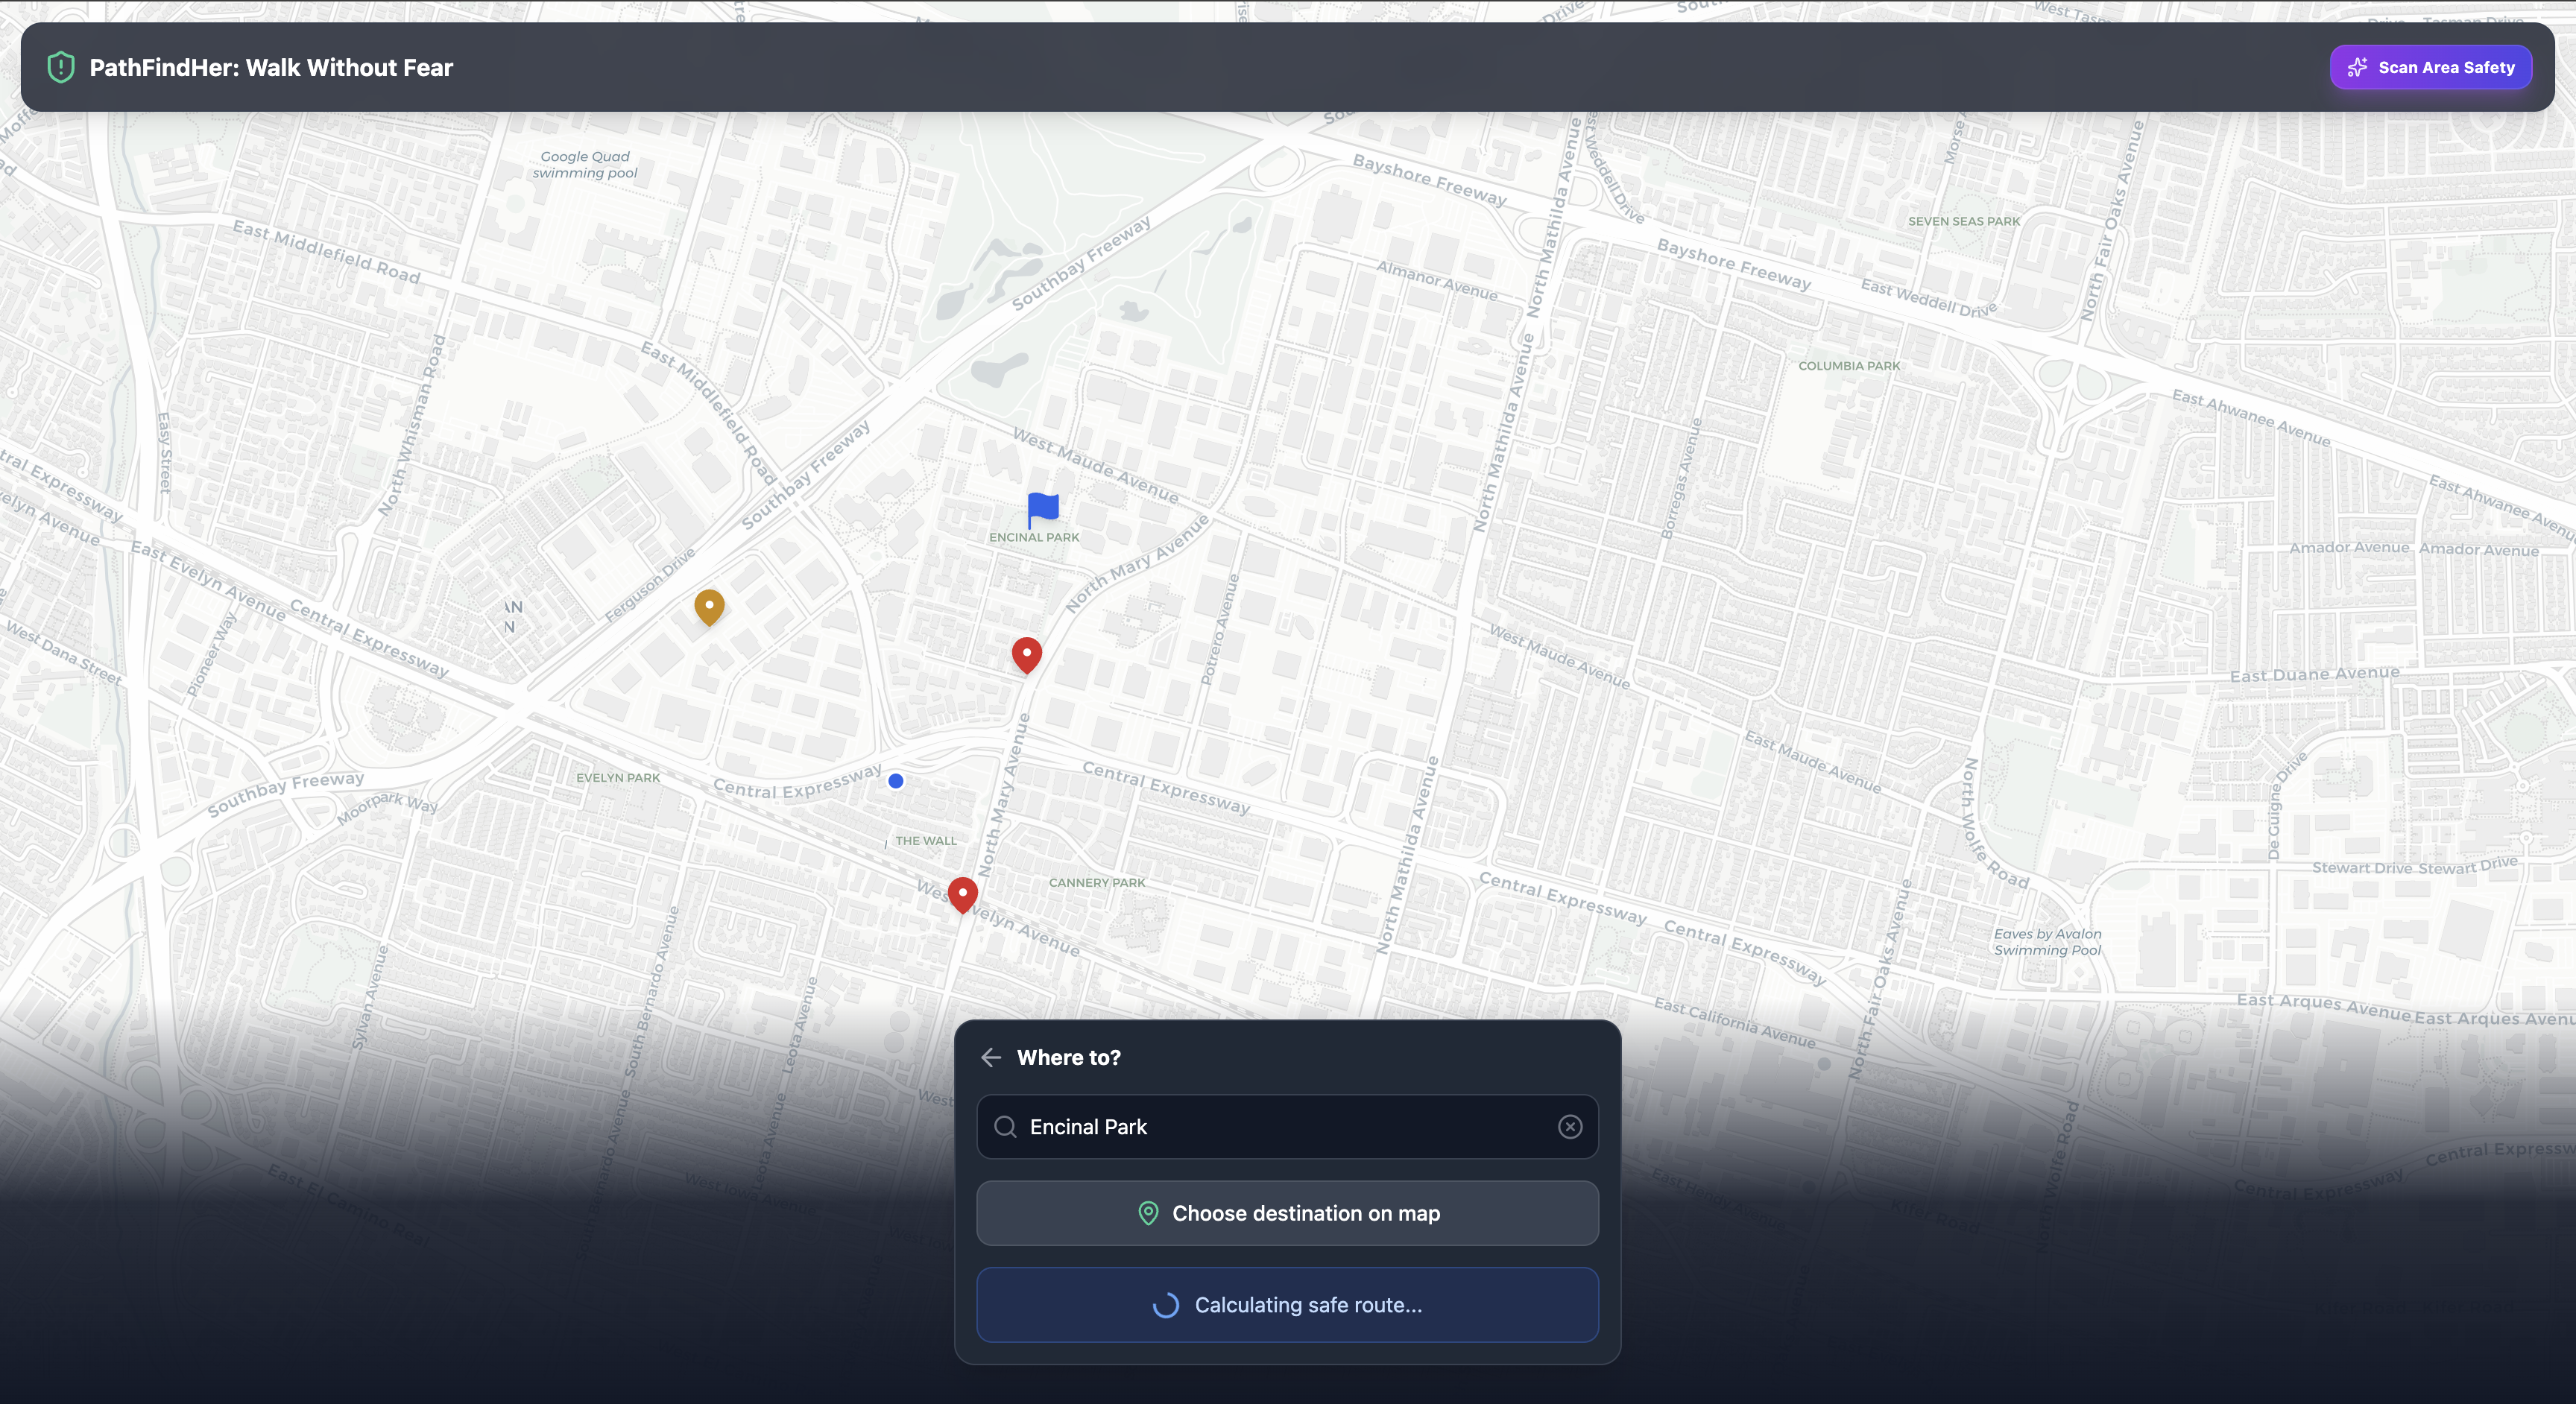Click the Scan Area Safety button
Viewport: 2576px width, 1404px height.
pos(2430,67)
